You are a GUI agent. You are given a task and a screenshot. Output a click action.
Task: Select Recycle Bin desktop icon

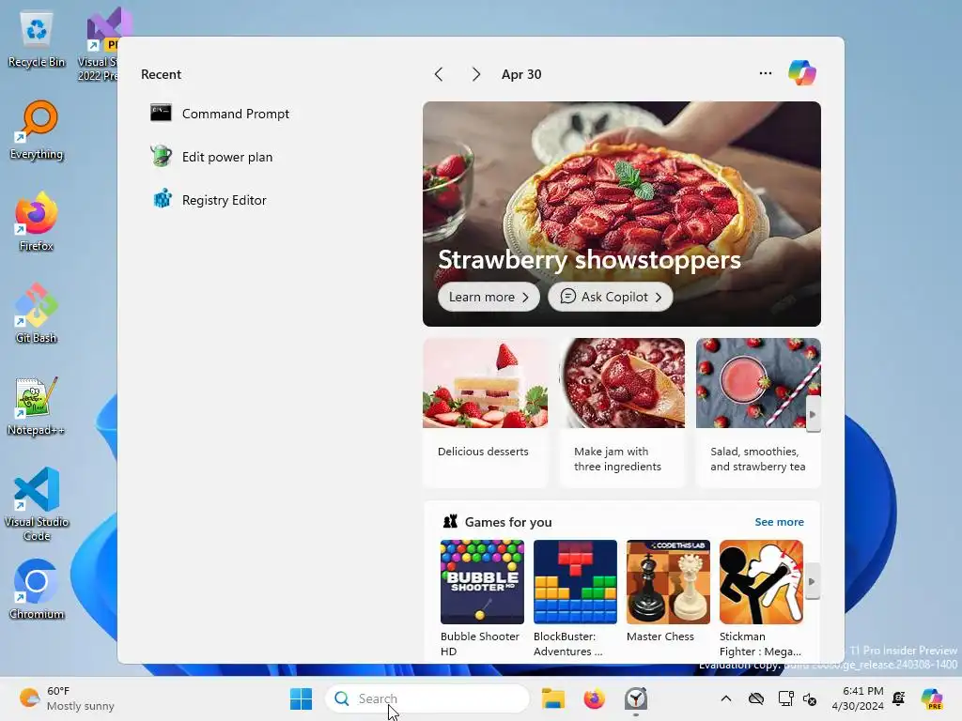pos(37,39)
